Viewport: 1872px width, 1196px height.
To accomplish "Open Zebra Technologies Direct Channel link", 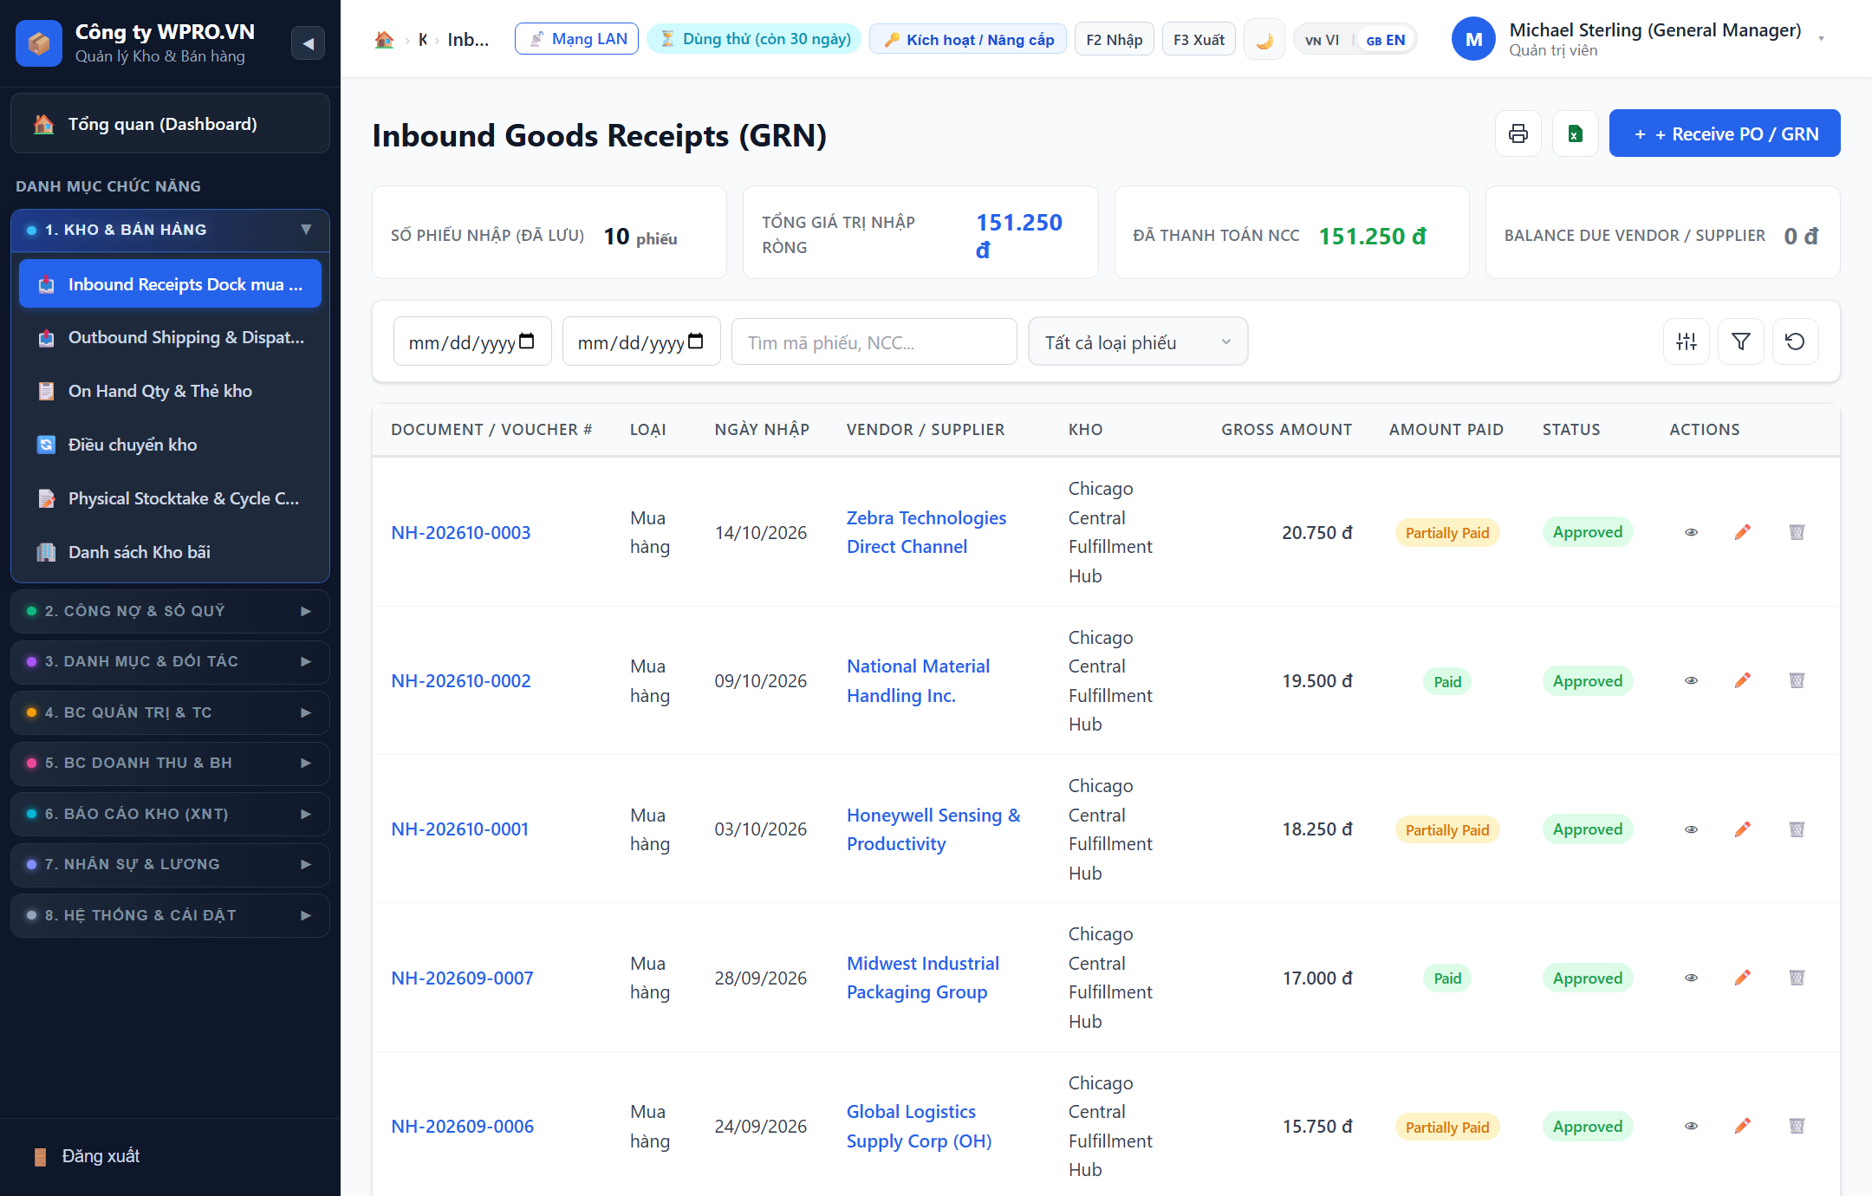I will [x=926, y=532].
